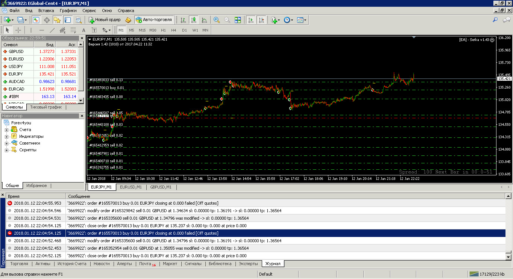Select the text label tool A
The image size is (513, 279).
pos(83,30)
